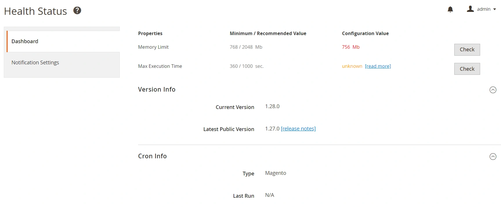Click the Health Status page title
The height and width of the screenshot is (207, 501).
35,11
